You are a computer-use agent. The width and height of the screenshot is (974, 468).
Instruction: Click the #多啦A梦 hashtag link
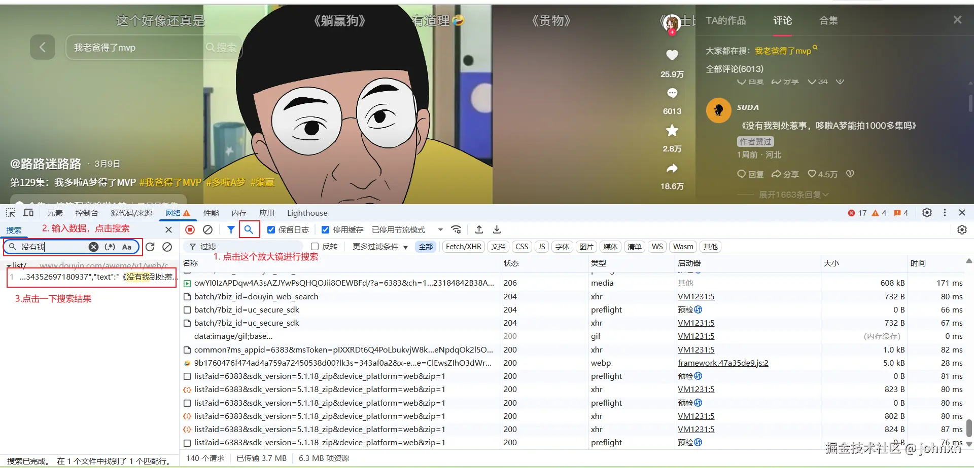[x=226, y=182]
